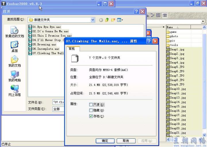
Task: Uncheck the 存档 archive checkbox
Action: [91, 116]
